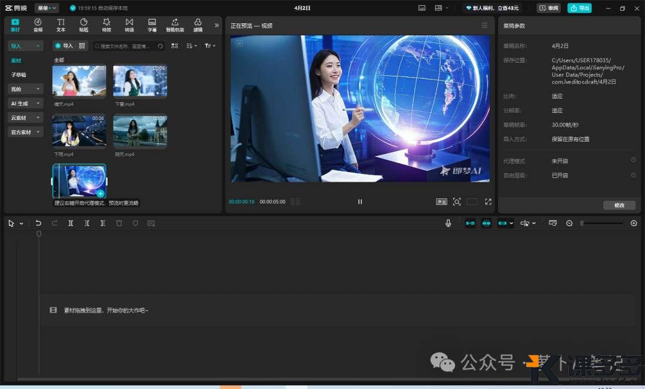Click the info icon beside 代理模式
Screen dimensions: 645x389
[x=633, y=160]
